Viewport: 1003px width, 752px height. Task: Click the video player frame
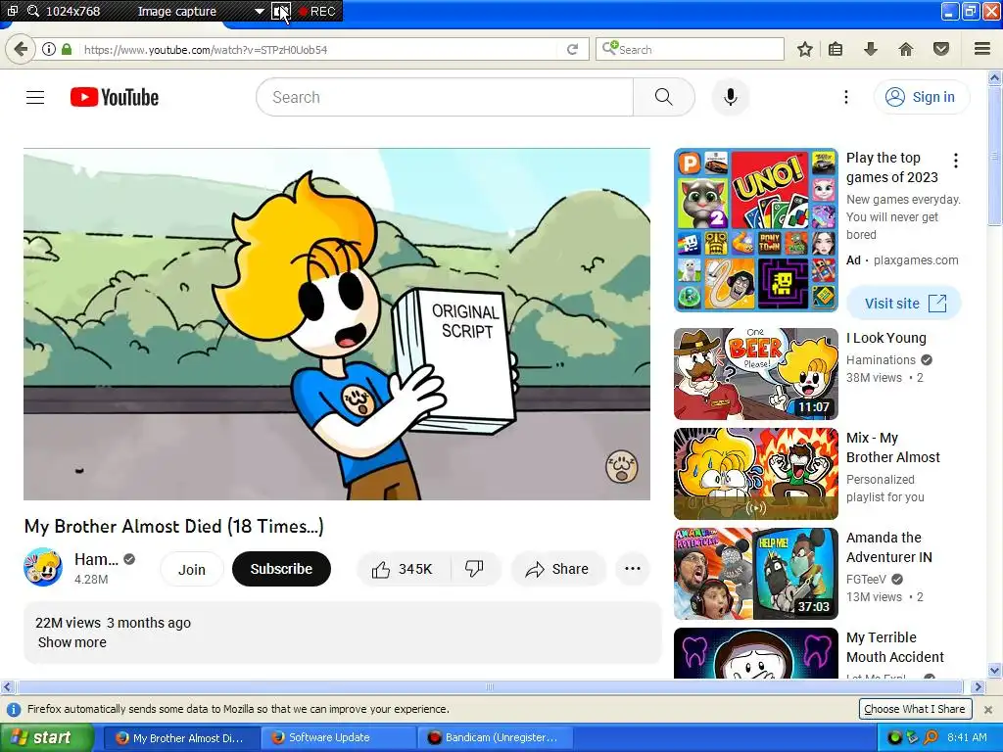[x=337, y=324]
